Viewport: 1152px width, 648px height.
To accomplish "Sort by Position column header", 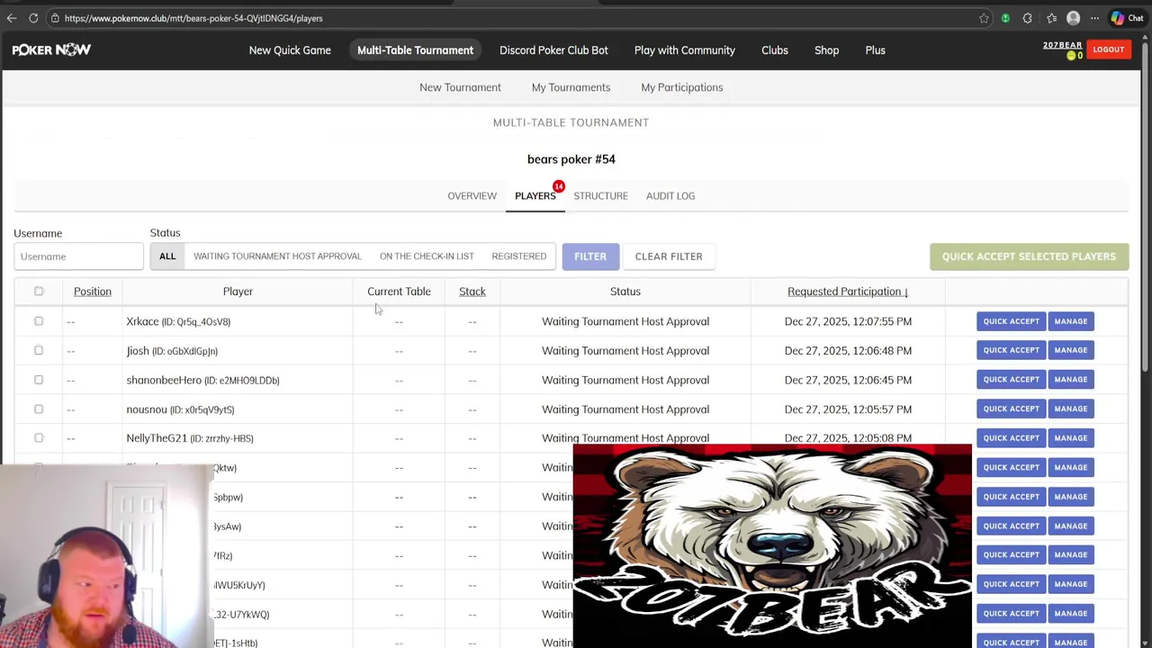I will [93, 292].
